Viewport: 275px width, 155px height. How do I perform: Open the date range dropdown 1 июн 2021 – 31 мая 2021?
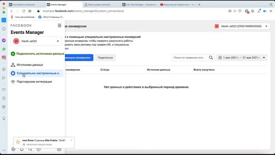241,58
